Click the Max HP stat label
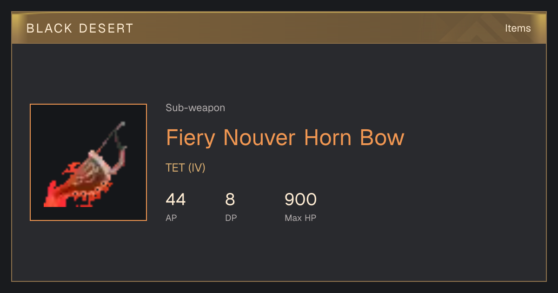 (x=300, y=218)
